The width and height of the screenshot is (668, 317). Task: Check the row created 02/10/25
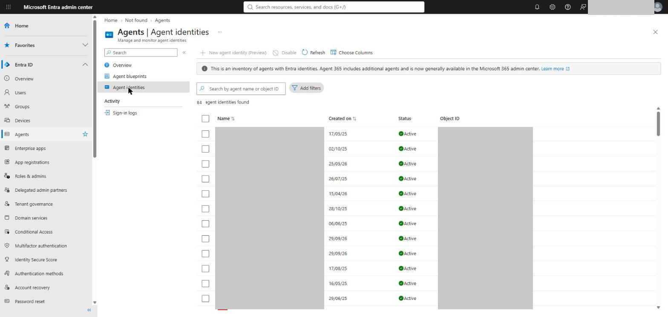pyautogui.click(x=205, y=149)
